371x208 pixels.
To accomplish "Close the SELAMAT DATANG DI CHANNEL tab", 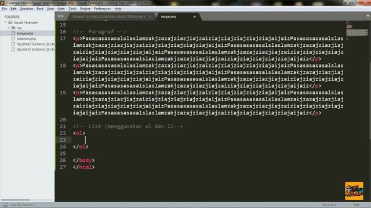I will click(x=150, y=17).
